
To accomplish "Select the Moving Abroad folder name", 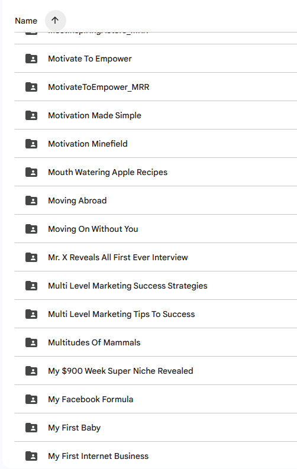I will 77,200.
